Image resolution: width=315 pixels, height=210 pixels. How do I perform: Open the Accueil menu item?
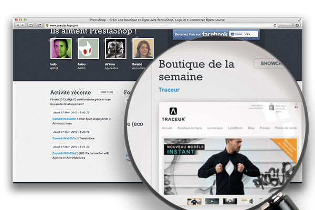click(167, 128)
